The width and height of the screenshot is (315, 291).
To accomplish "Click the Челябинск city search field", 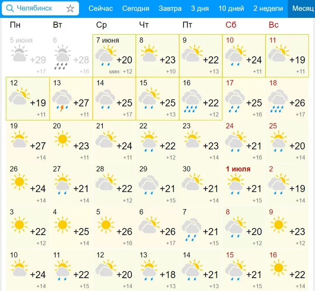I will [40, 8].
